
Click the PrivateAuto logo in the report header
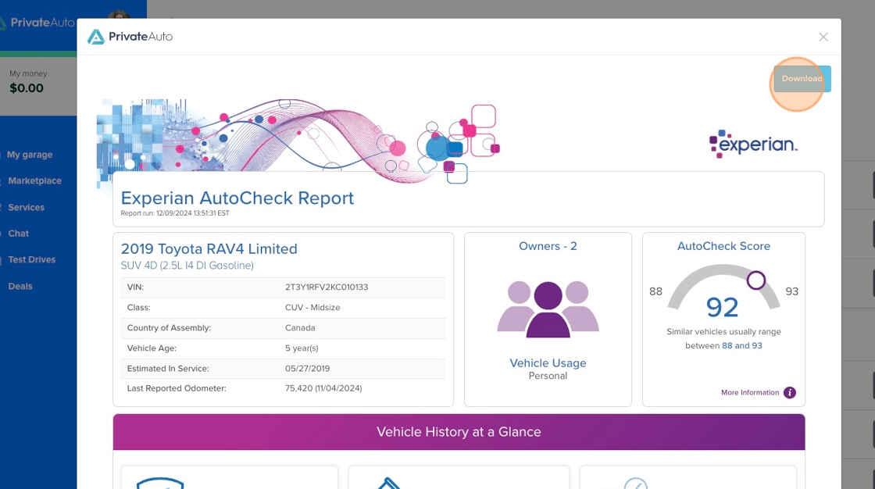130,37
